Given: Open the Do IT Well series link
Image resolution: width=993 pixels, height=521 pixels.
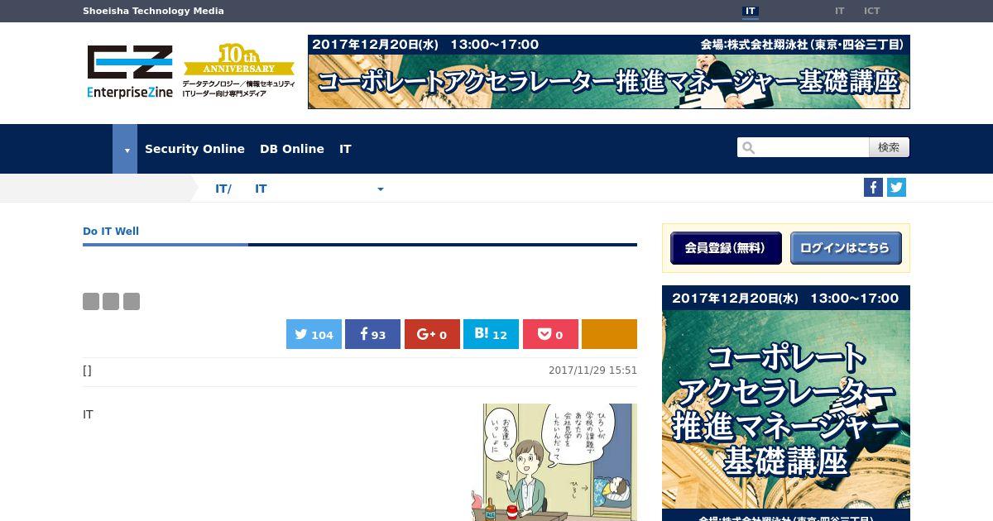Looking at the screenshot, I should 111,231.
